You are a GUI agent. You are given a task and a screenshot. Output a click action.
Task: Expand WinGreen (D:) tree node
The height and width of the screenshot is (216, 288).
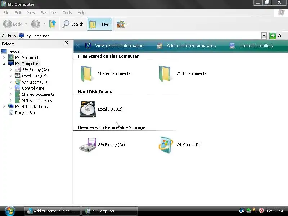coord(10,82)
